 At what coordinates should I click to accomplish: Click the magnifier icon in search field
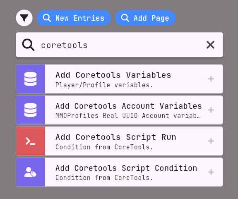[x=28, y=45]
